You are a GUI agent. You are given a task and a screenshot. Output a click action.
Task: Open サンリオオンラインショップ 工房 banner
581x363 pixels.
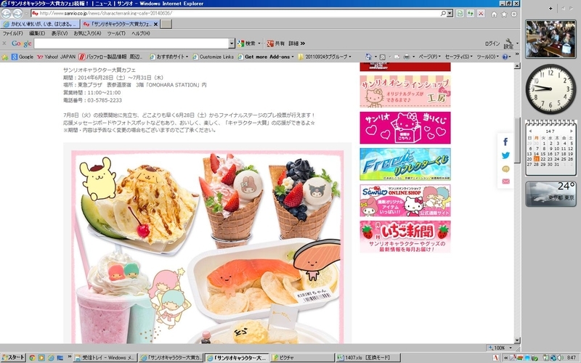(x=405, y=91)
